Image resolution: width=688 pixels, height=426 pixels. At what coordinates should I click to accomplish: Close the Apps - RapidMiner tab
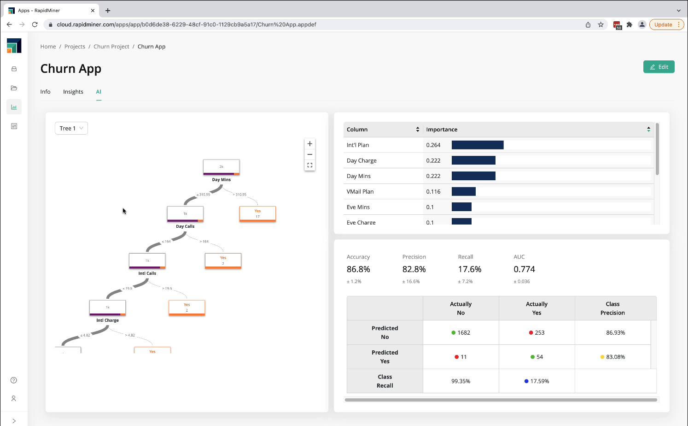(x=93, y=11)
